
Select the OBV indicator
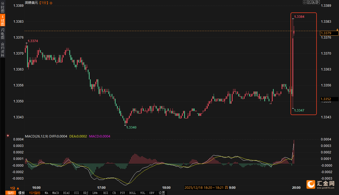[x=152, y=193]
